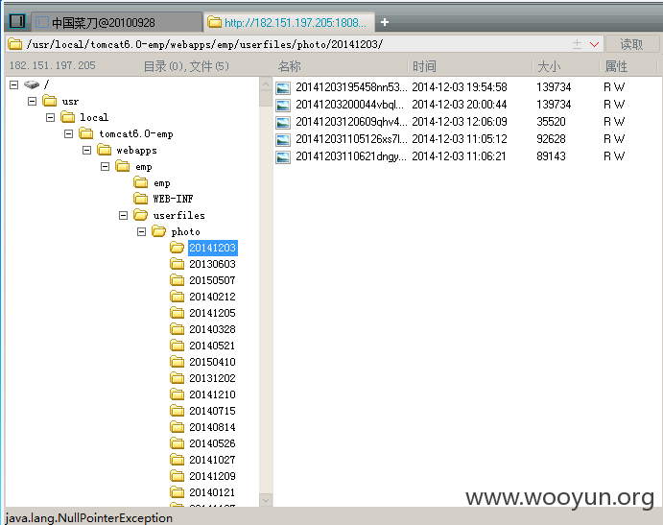
Task: Click the folder icon beside the path
Action: (15, 44)
